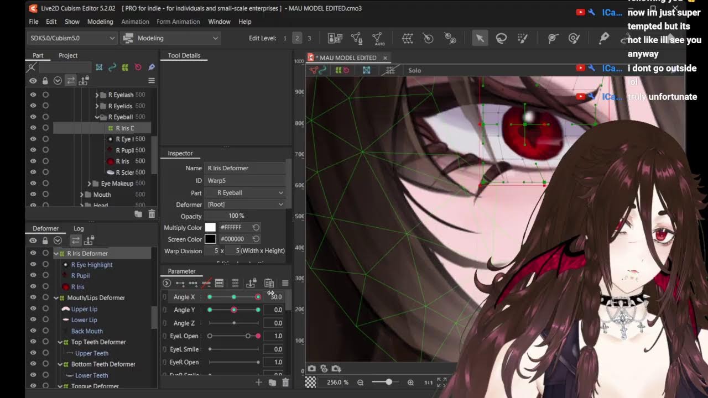Click the Name field containing R Iris Deformer
This screenshot has width=708, height=398.
coord(244,168)
